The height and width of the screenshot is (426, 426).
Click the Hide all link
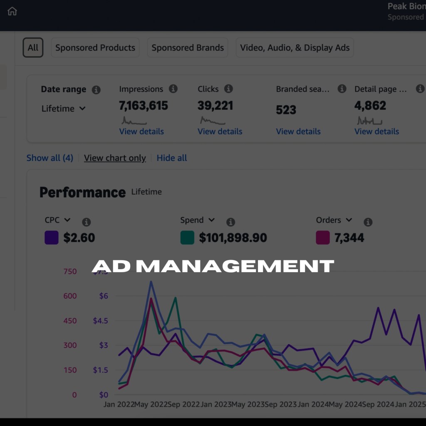click(172, 158)
